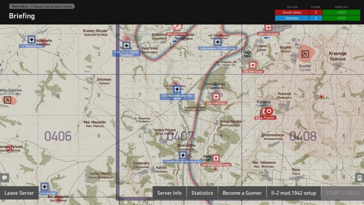The image size is (364, 205).
Task: Select the 2nd Guards Tank Corps star icon
Action: pos(216,158)
